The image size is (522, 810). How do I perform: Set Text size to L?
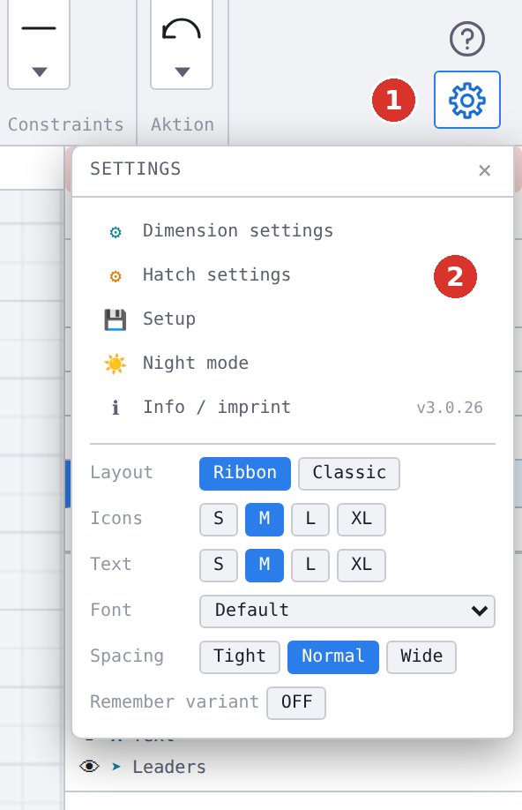310,565
